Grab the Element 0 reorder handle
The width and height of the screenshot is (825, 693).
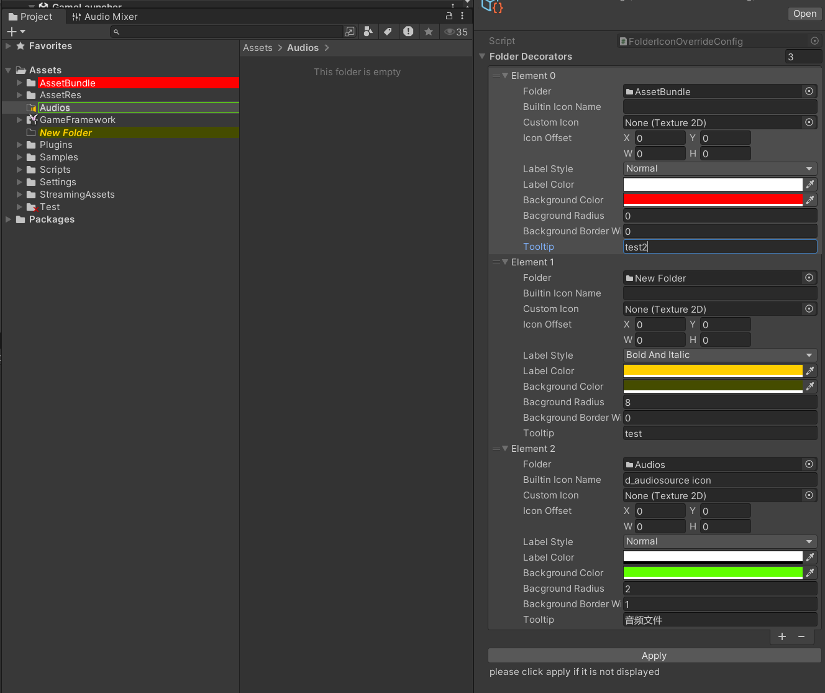pos(496,75)
